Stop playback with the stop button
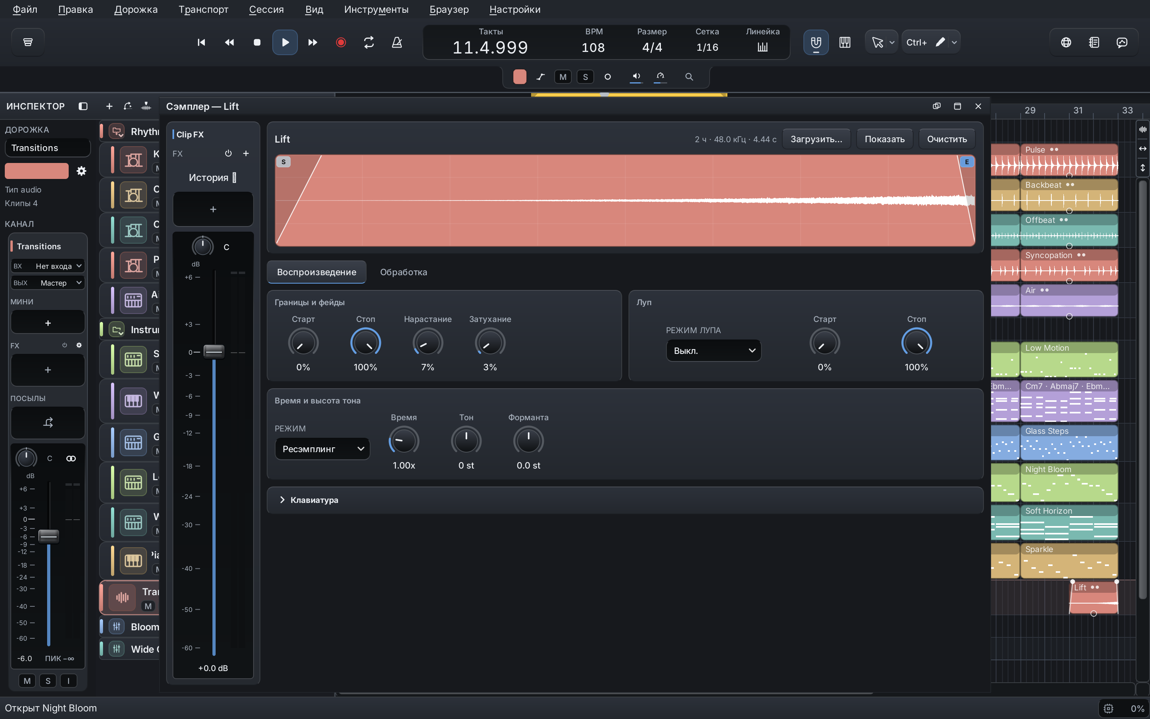This screenshot has width=1150, height=719. (257, 42)
